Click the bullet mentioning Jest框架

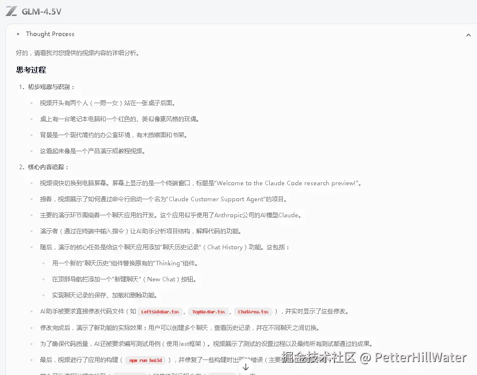coord(207,344)
